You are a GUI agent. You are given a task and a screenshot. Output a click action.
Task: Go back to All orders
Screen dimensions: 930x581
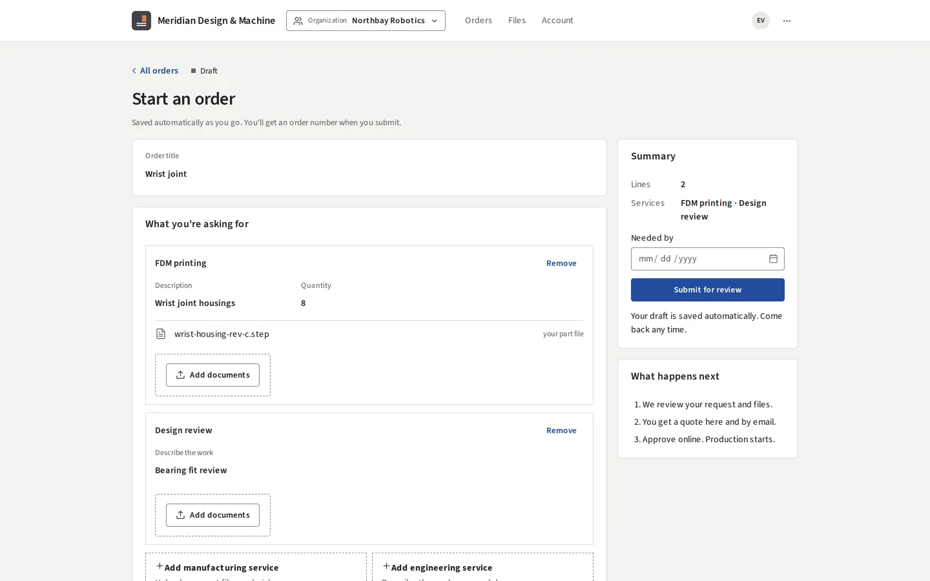pos(155,70)
